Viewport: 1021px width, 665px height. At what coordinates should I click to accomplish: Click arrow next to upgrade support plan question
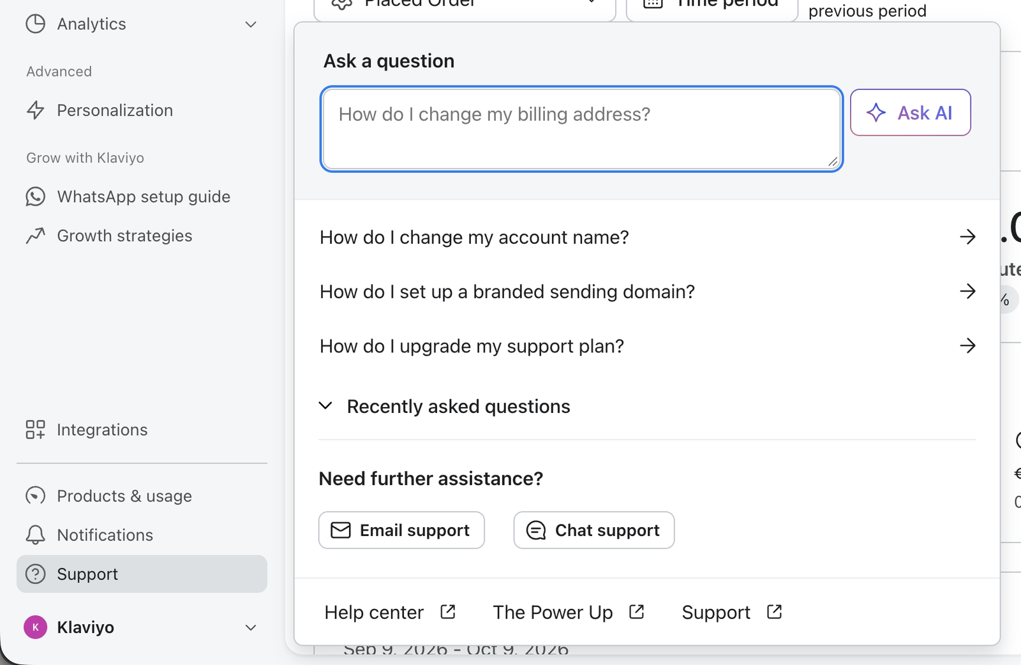click(968, 345)
